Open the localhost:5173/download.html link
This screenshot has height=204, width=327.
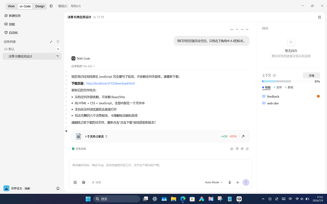pyautogui.click(x=110, y=83)
